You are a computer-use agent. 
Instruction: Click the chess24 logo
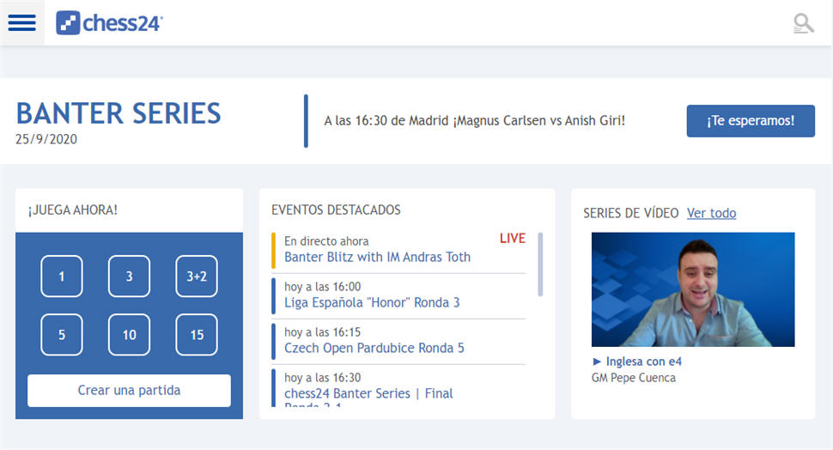pyautogui.click(x=109, y=23)
